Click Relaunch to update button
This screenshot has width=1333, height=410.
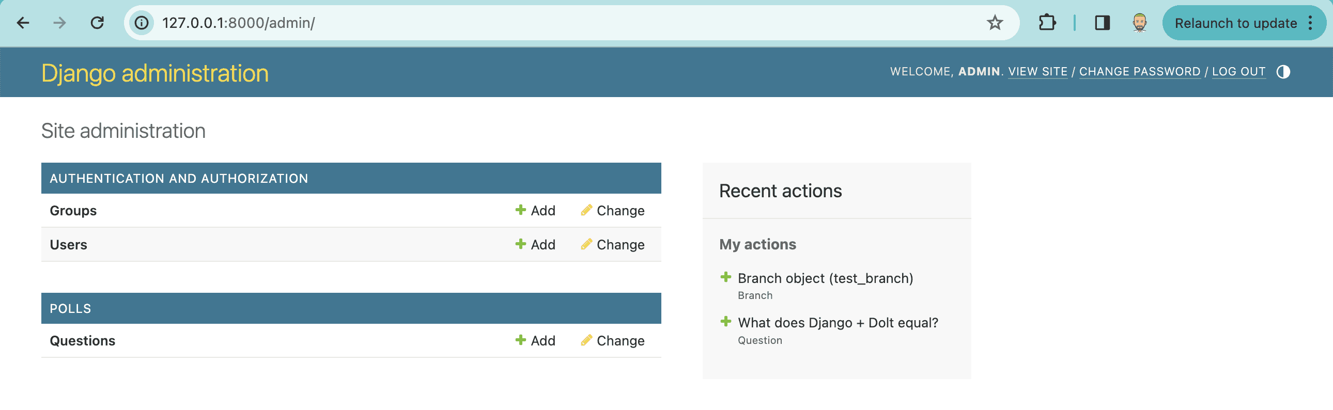pos(1236,23)
